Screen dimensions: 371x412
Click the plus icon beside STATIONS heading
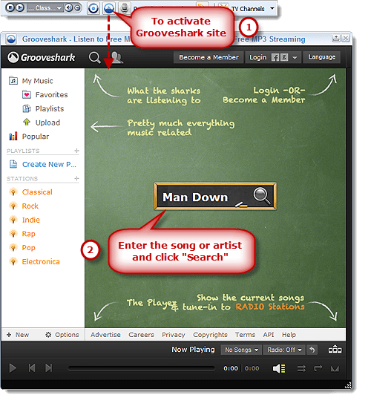click(76, 178)
